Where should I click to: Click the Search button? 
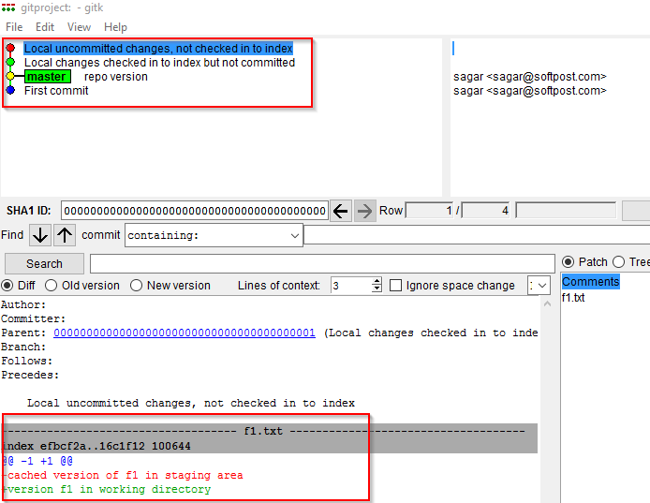tap(44, 264)
